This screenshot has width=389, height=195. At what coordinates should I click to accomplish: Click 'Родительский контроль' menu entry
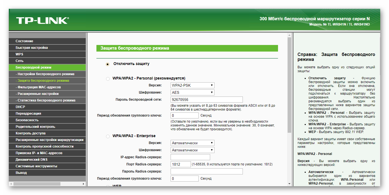click(35, 127)
